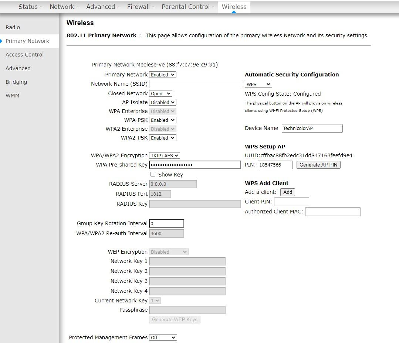The image size is (399, 343).
Task: Click the Device Name field
Action: pyautogui.click(x=312, y=128)
